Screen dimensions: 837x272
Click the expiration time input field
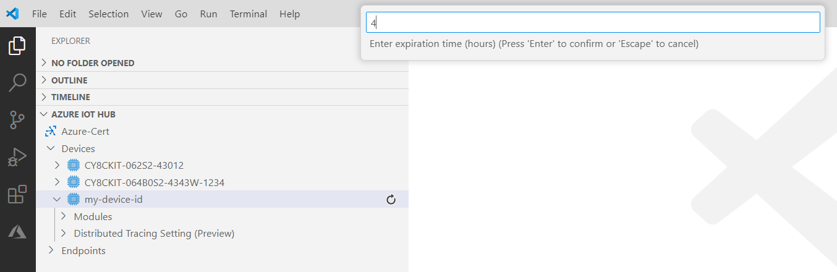point(593,23)
